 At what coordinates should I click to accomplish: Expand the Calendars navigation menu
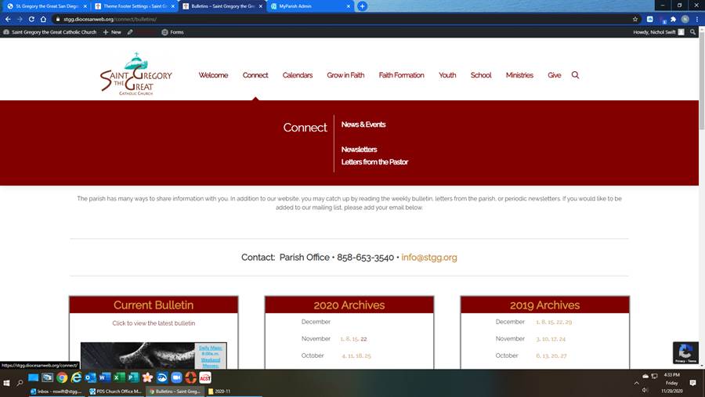[x=297, y=75]
